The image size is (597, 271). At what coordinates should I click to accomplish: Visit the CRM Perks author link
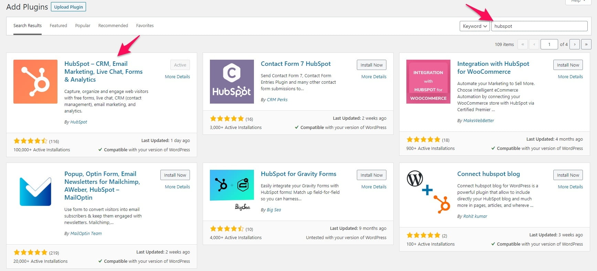(277, 99)
